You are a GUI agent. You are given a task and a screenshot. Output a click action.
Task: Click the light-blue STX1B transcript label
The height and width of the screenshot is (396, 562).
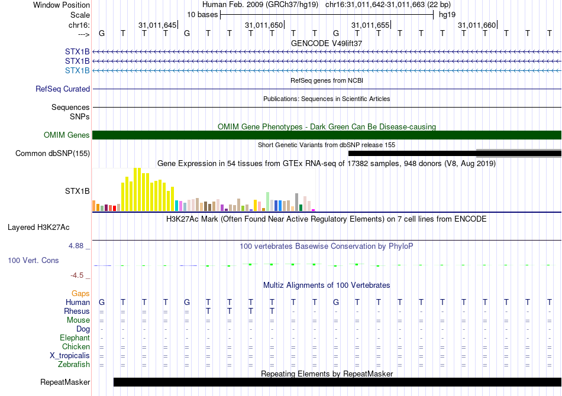coord(77,71)
